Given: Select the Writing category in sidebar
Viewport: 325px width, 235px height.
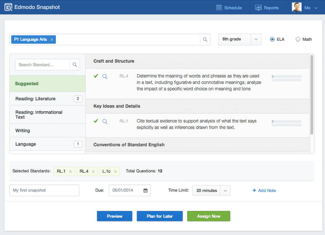Looking at the screenshot, I should [23, 131].
